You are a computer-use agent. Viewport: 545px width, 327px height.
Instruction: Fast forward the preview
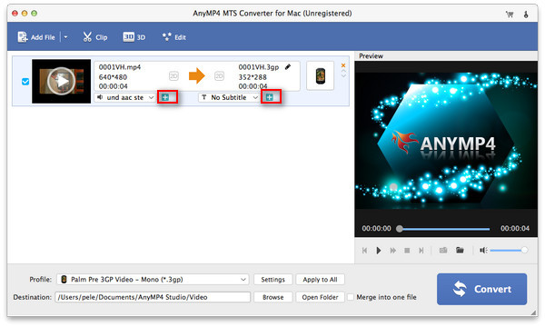(392, 250)
